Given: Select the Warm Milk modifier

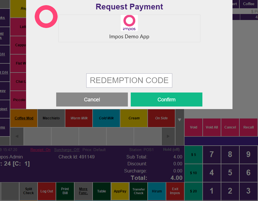Looking at the screenshot, I should click(79, 118).
